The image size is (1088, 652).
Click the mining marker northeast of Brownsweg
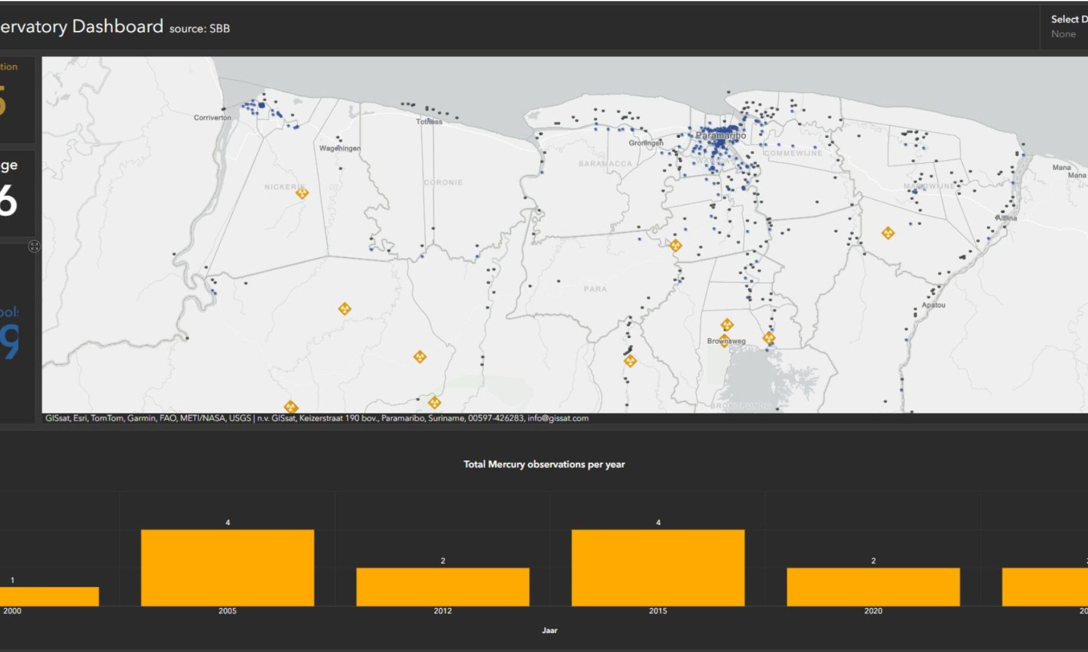click(x=769, y=338)
